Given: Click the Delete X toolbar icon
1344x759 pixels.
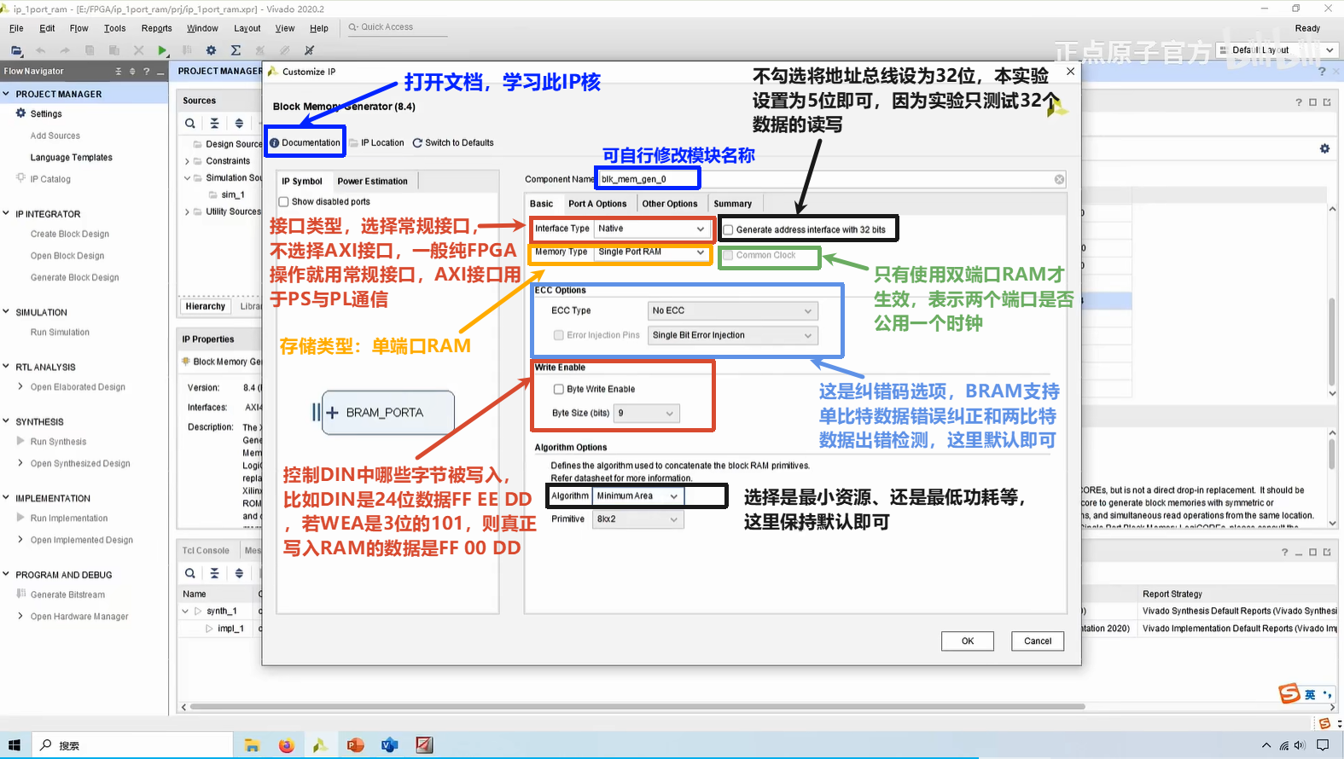Looking at the screenshot, I should coord(138,50).
